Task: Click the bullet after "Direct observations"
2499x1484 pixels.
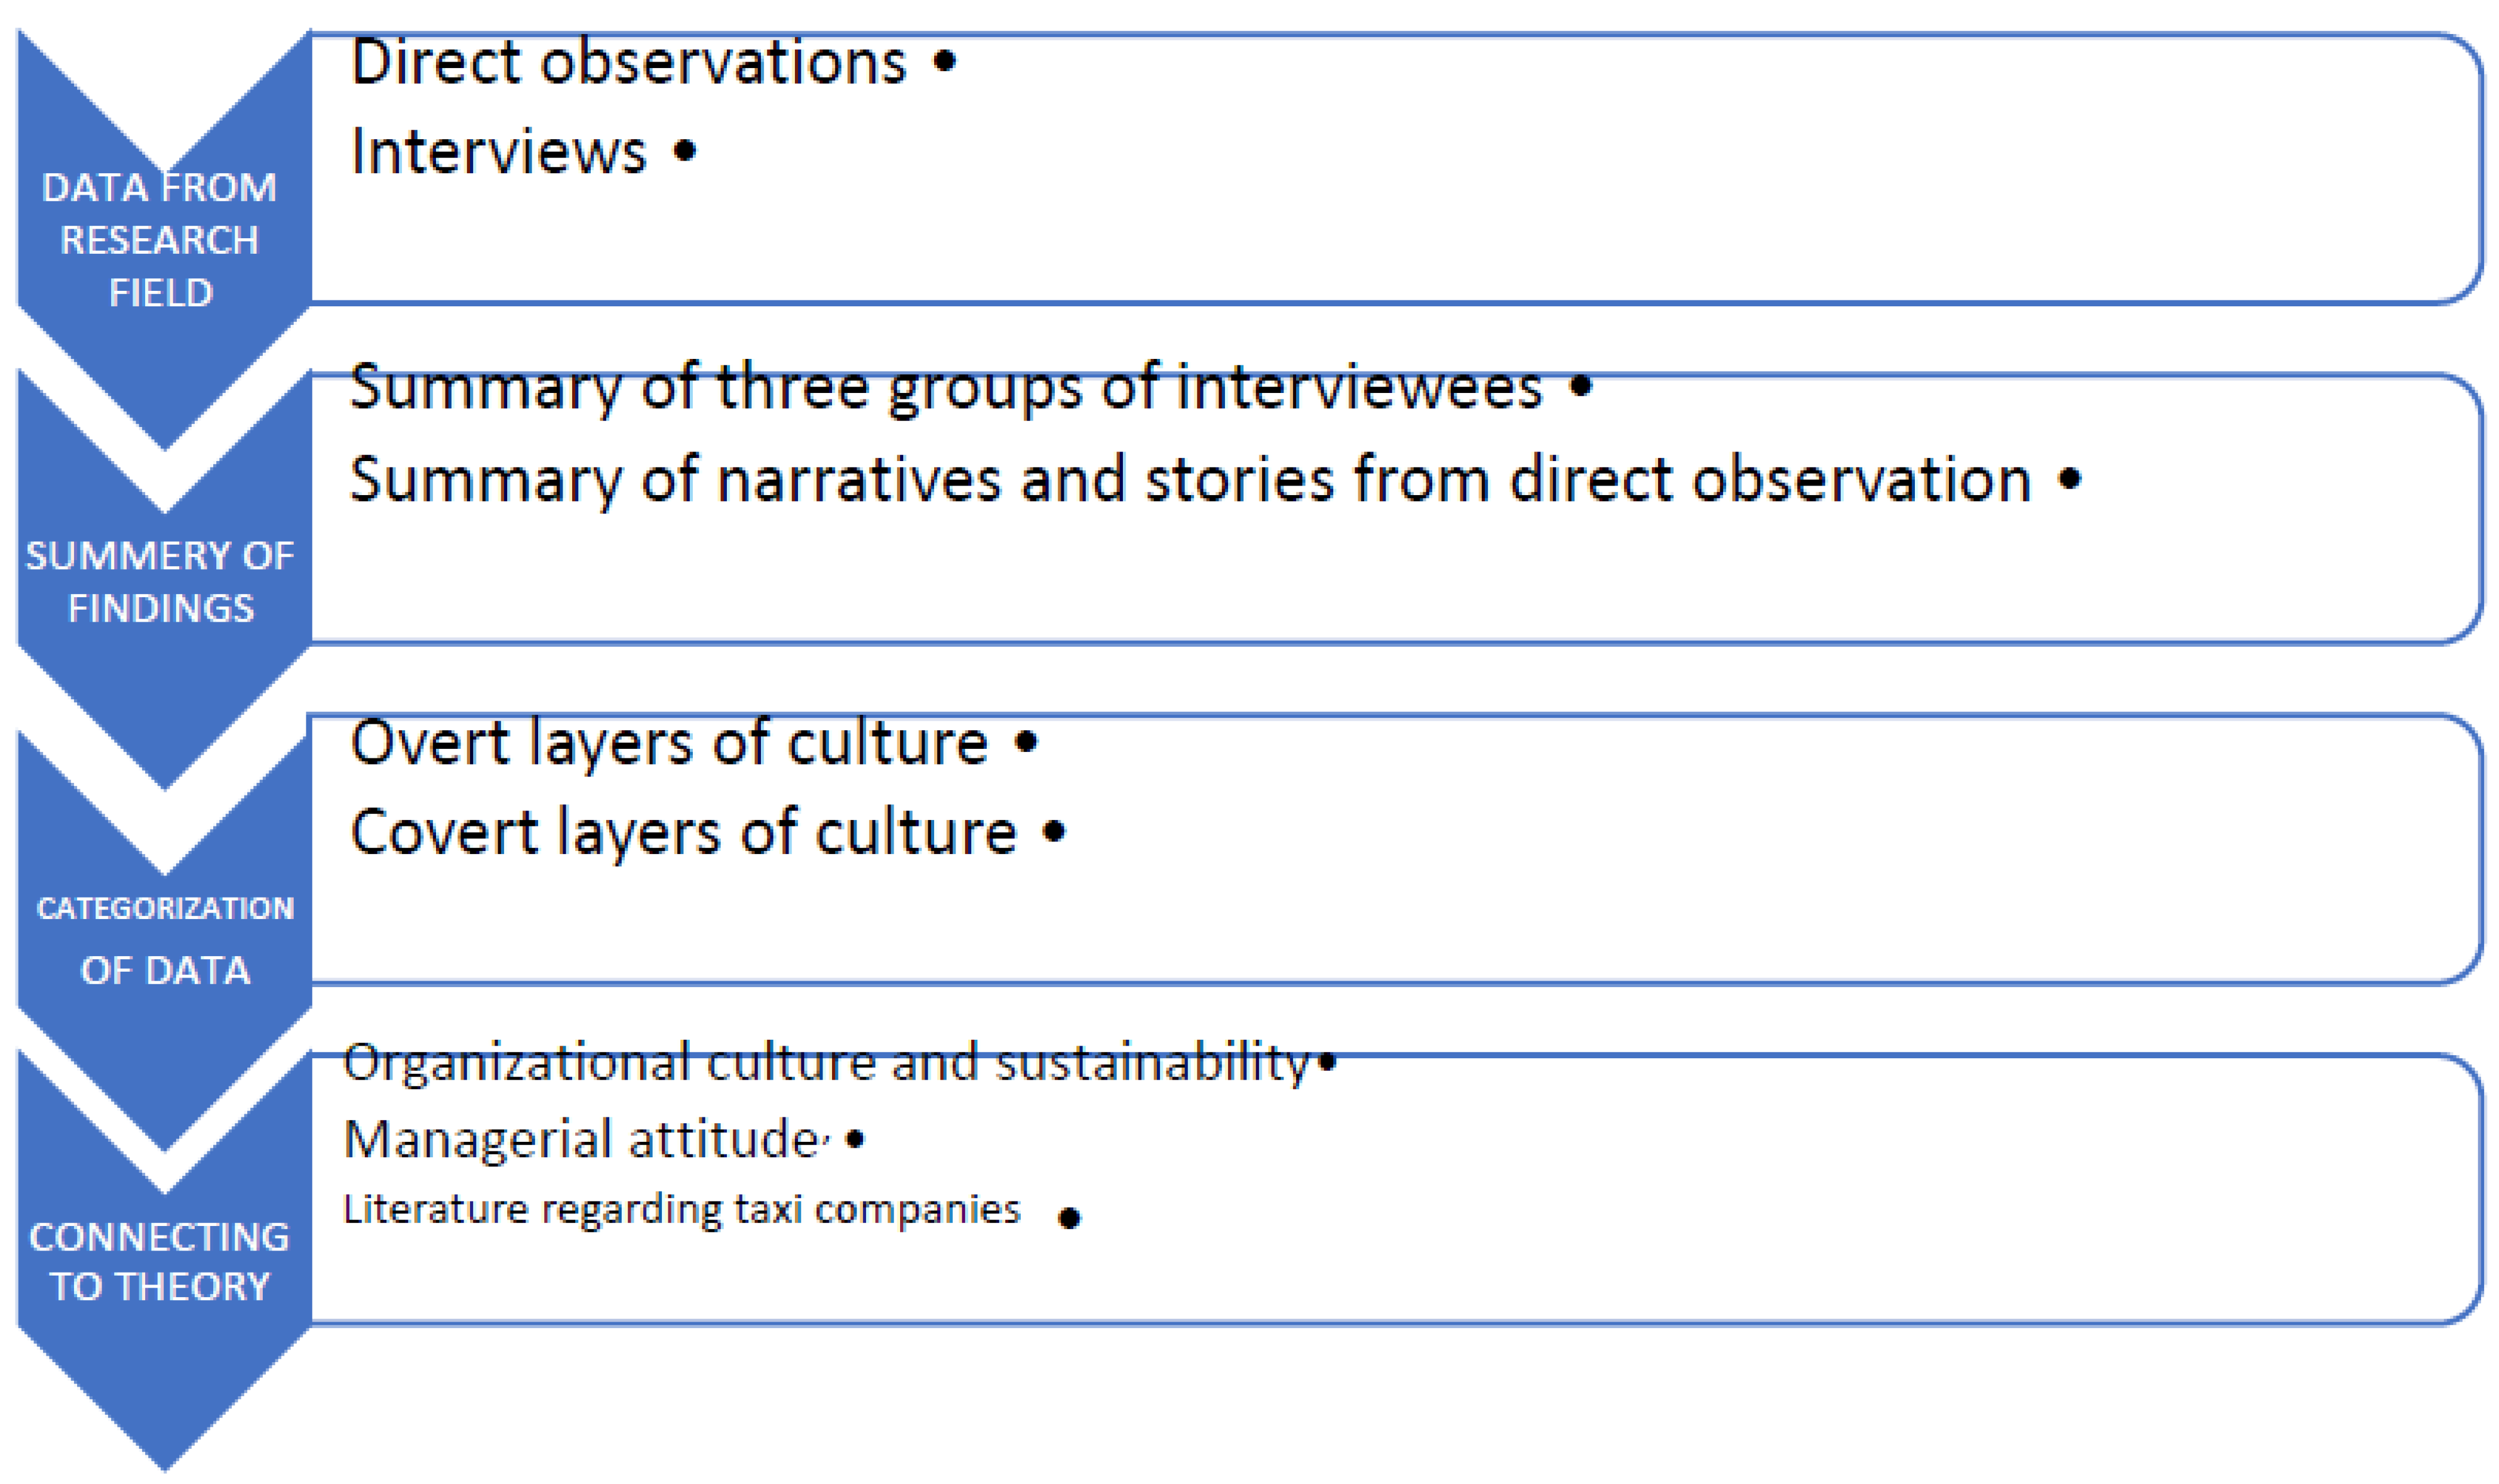Action: coord(944,62)
